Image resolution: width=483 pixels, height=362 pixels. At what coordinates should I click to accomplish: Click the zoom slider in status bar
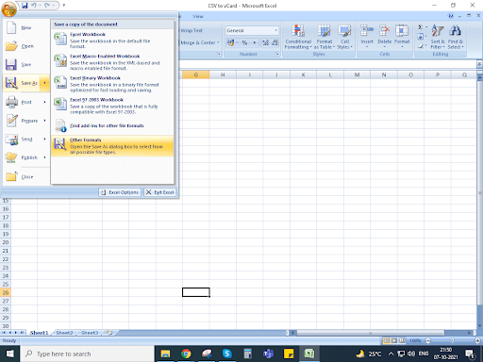point(453,340)
